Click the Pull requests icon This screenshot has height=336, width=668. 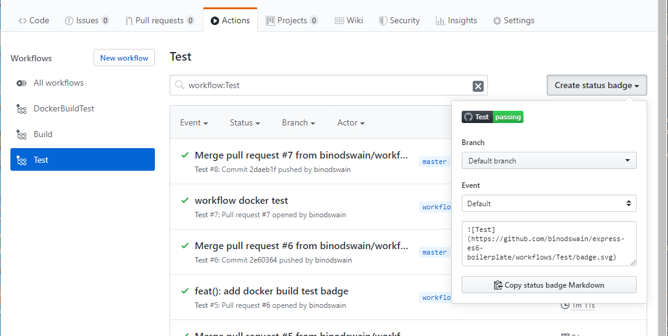point(129,21)
